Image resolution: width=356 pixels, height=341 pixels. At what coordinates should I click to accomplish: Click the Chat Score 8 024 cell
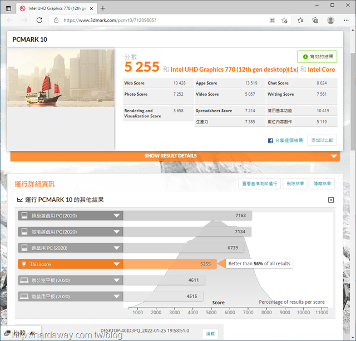(x=301, y=83)
